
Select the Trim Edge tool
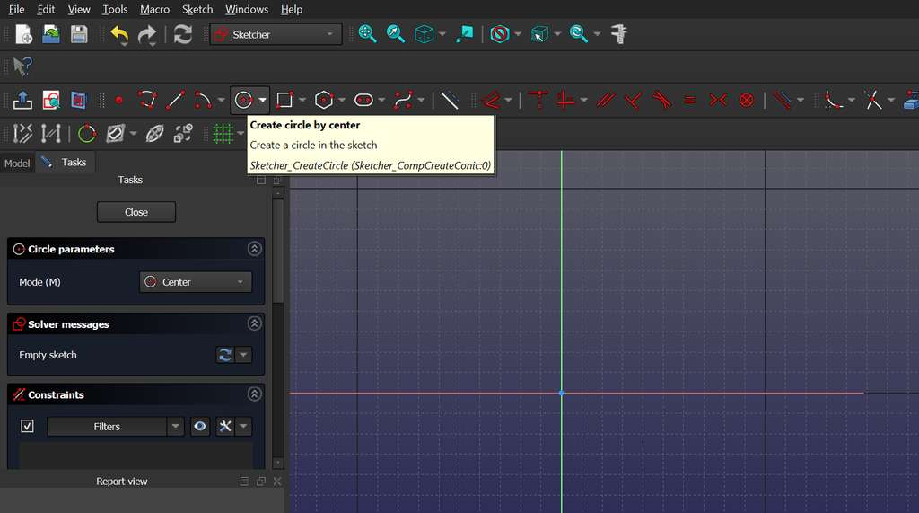pyautogui.click(x=872, y=100)
